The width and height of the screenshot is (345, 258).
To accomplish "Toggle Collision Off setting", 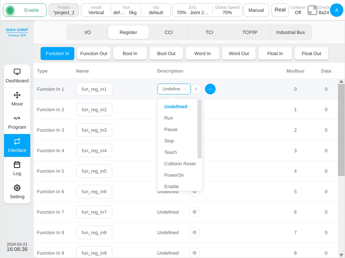I will click(x=298, y=10).
